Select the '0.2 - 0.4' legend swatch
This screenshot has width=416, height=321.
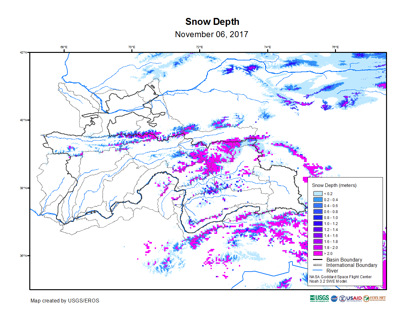coord(318,200)
